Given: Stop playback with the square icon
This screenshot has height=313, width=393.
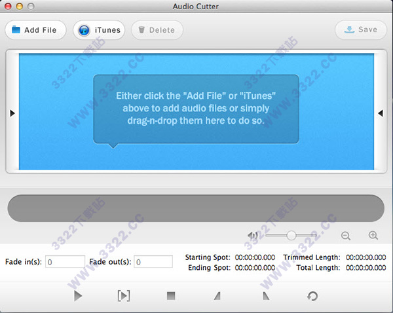Looking at the screenshot, I should (171, 296).
